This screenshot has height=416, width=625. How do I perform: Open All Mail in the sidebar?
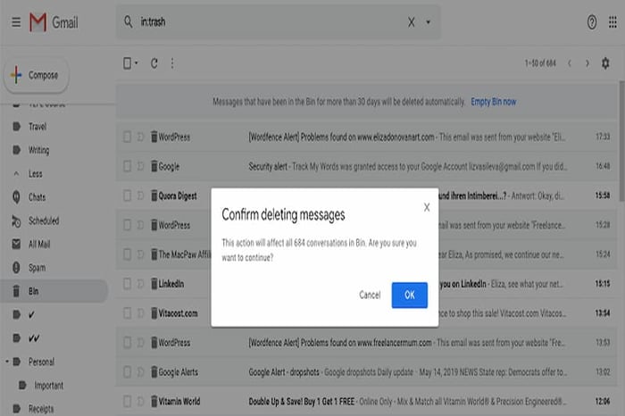click(x=39, y=245)
